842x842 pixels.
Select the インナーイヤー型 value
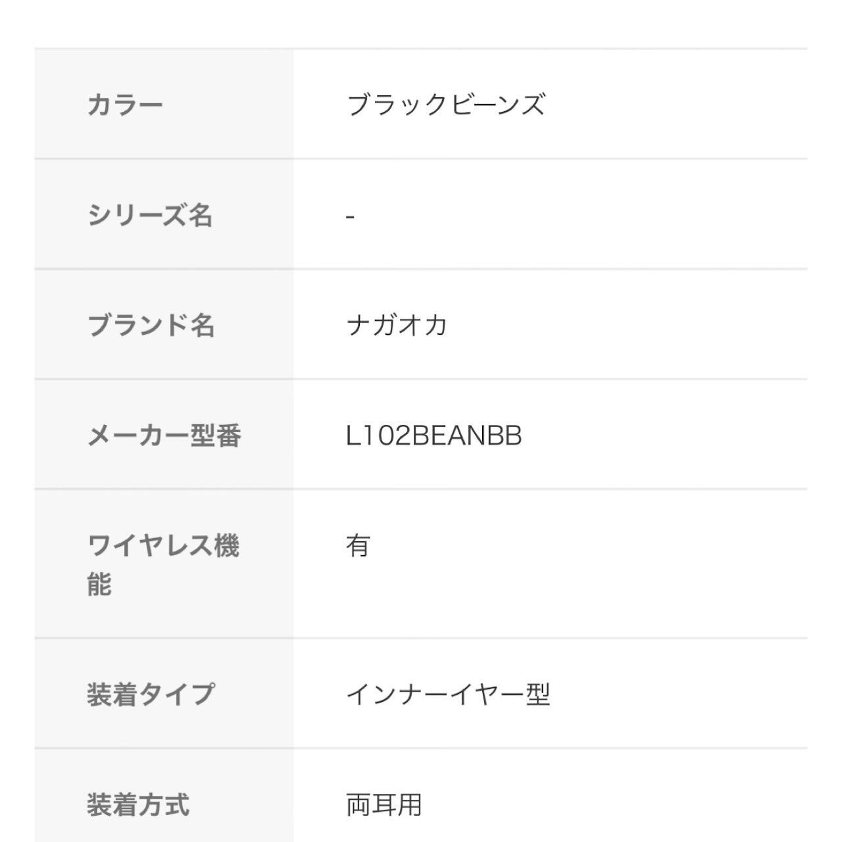pyautogui.click(x=448, y=694)
